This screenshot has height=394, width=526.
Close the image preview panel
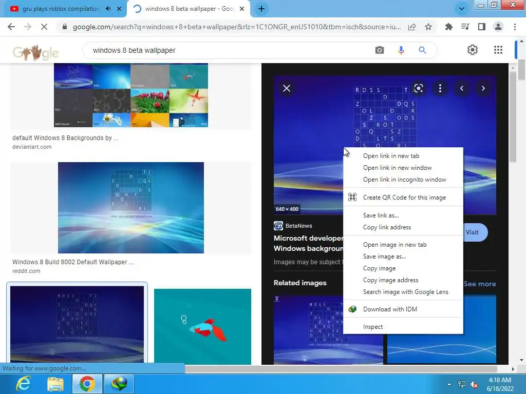287,88
